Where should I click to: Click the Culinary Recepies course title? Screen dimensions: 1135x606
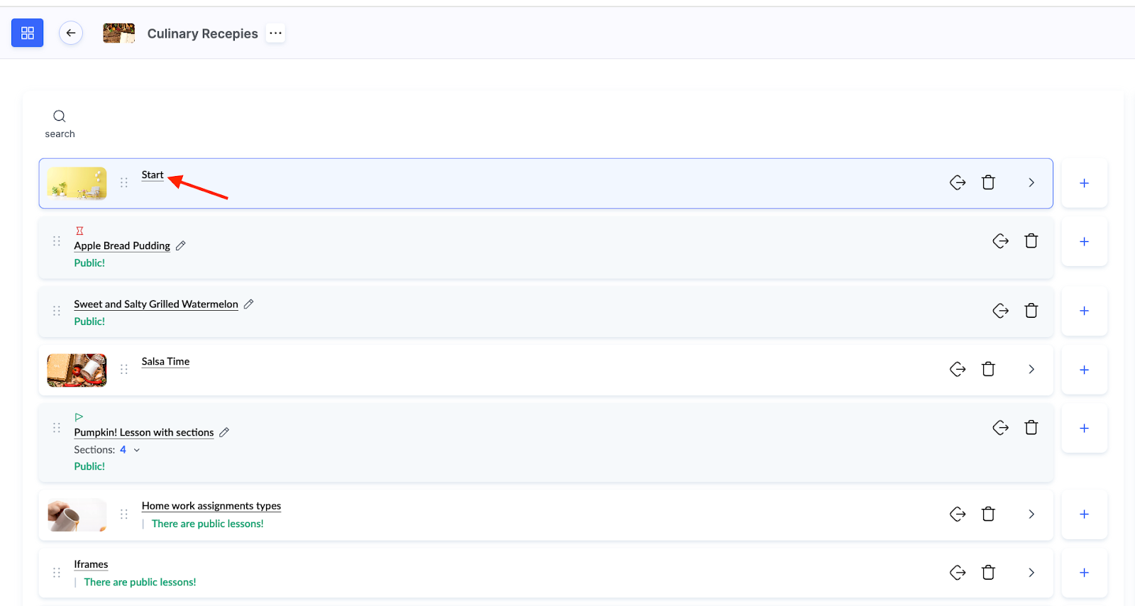[x=203, y=33]
